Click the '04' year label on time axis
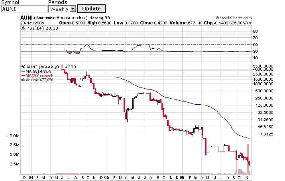285x181 pixels. (x=31, y=177)
